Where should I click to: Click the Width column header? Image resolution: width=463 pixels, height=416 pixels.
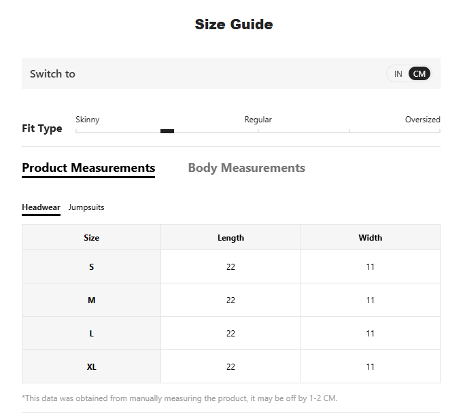point(370,238)
